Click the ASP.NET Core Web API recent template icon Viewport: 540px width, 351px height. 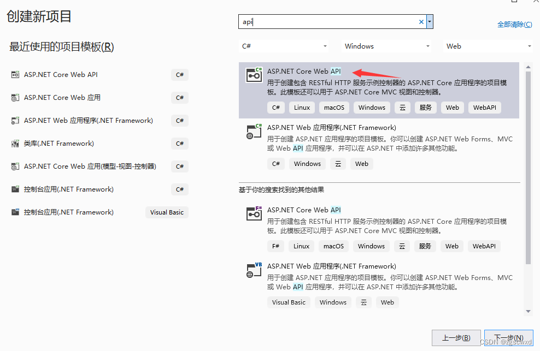15,75
